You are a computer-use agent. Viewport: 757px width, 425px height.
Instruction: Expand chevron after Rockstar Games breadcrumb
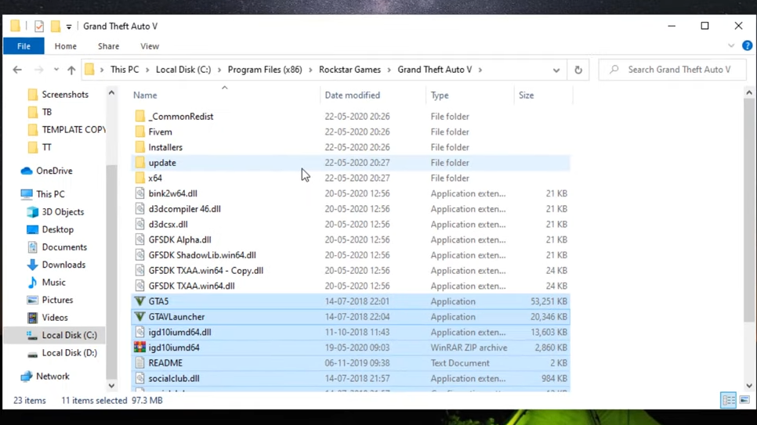[x=389, y=70]
